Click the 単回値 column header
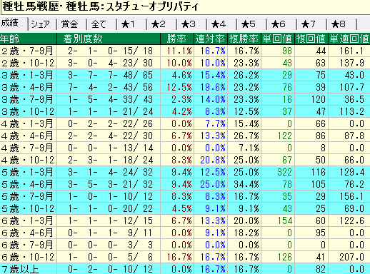 pyautogui.click(x=278, y=39)
